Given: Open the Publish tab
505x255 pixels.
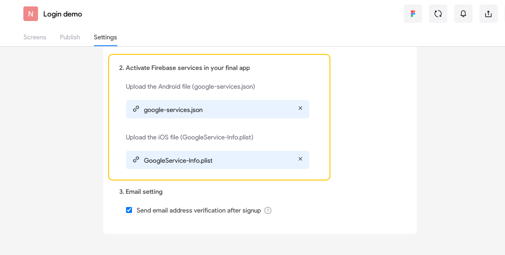Looking at the screenshot, I should click(70, 37).
